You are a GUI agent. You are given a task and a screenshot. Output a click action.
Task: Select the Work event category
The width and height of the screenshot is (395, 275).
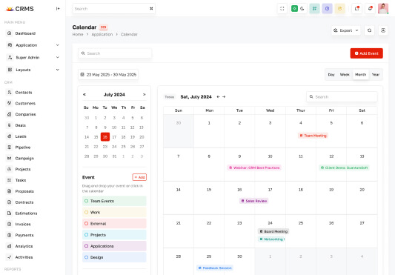tap(114, 212)
